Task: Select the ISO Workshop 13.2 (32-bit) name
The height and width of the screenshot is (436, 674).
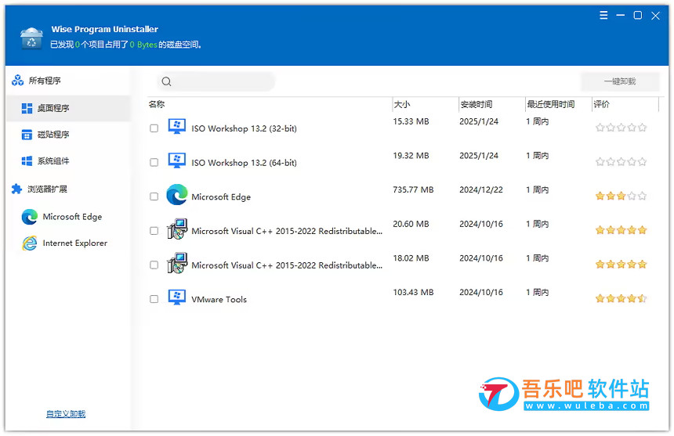Action: [x=244, y=128]
